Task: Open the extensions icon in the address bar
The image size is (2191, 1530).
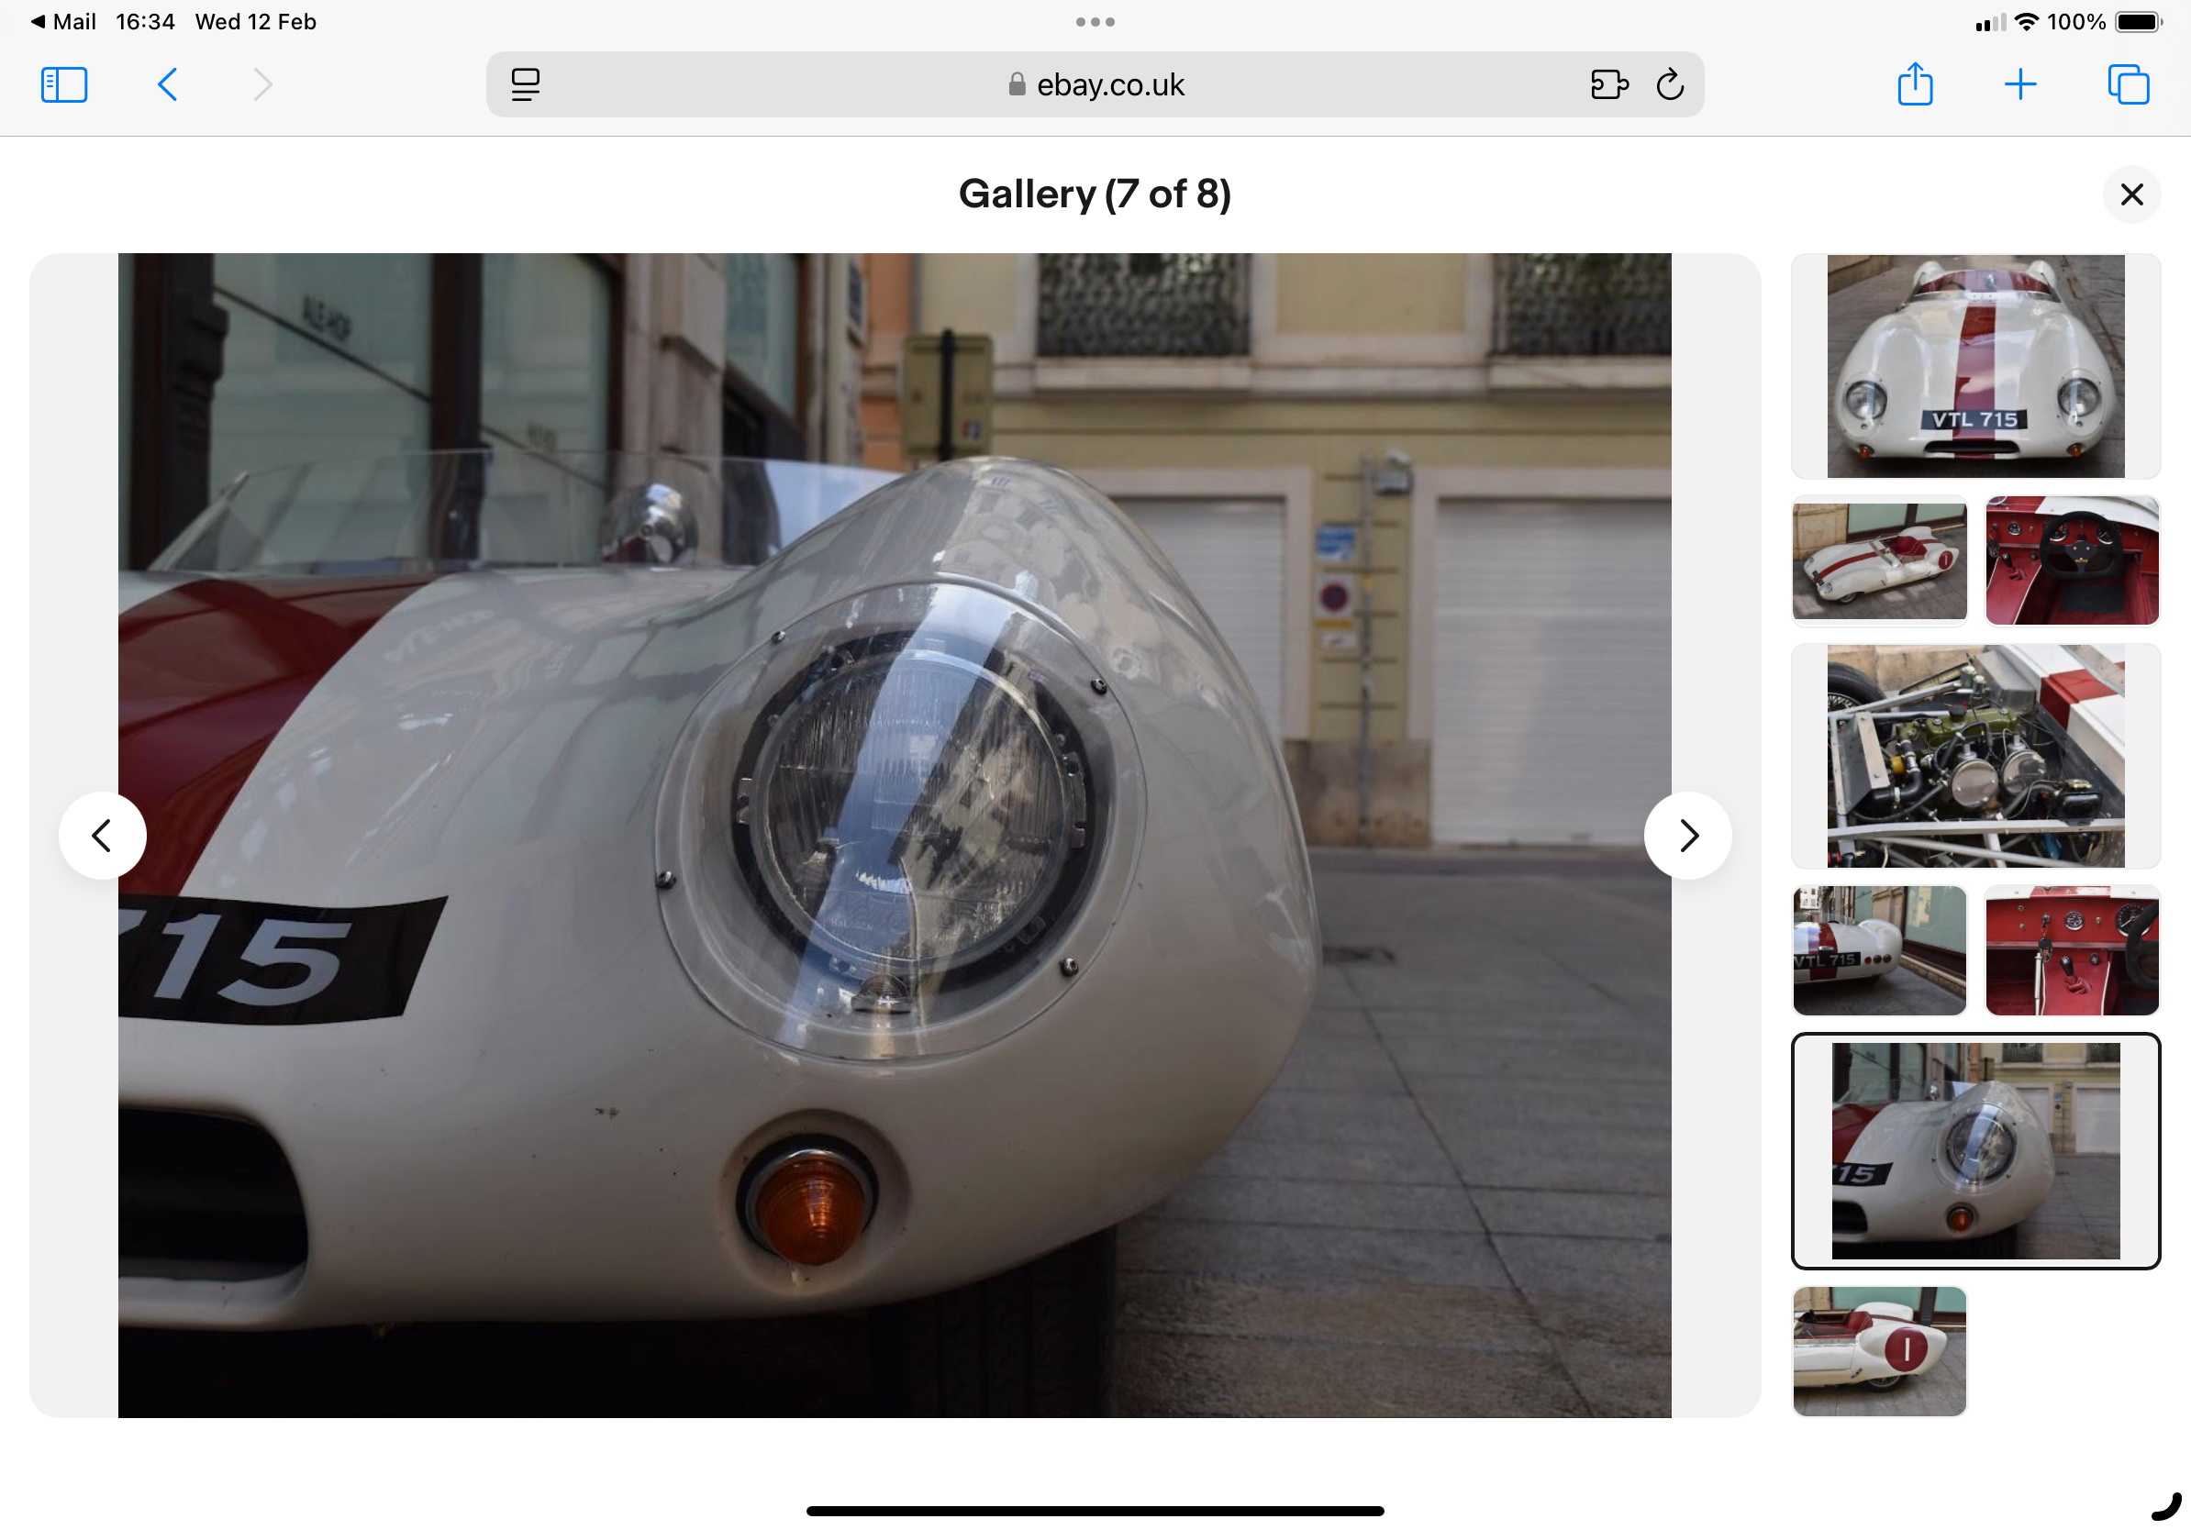Action: (x=1609, y=85)
